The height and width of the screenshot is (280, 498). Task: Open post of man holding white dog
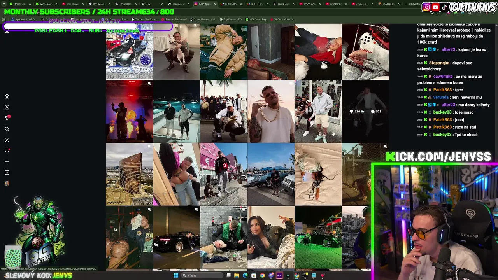(x=176, y=51)
